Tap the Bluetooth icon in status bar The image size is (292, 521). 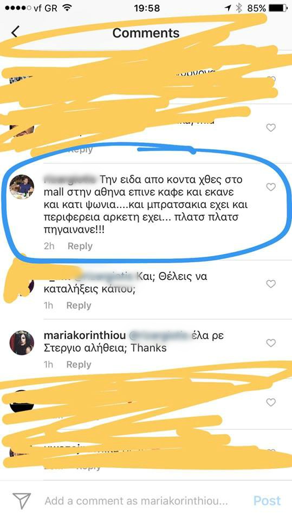[239, 8]
